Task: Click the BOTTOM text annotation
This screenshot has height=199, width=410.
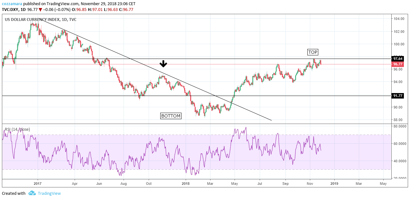Action: pyautogui.click(x=171, y=116)
